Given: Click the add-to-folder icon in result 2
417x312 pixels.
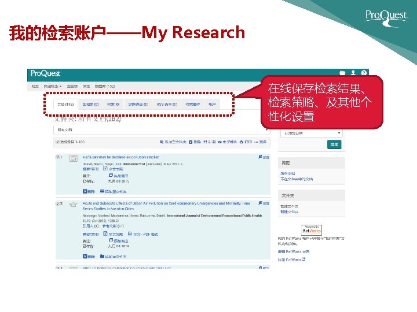Looking at the screenshot, I should pyautogui.click(x=102, y=256).
